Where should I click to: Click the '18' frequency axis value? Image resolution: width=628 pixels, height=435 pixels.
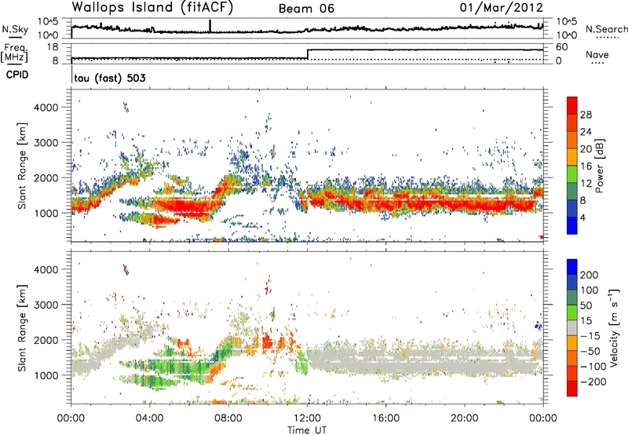(53, 47)
